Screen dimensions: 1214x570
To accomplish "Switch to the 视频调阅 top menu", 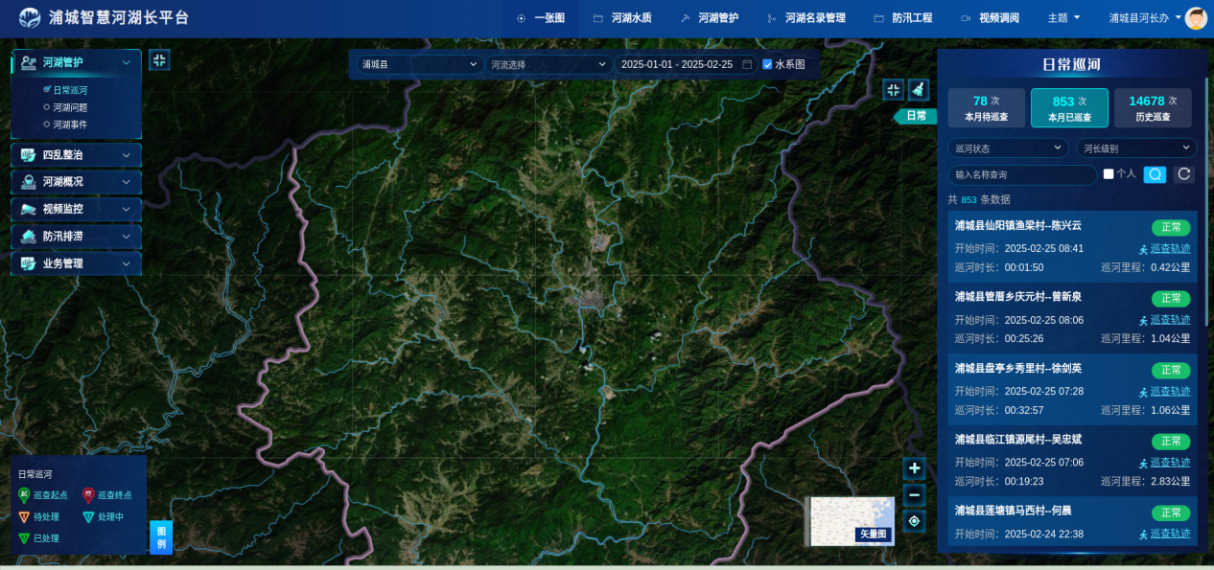I will point(991,18).
